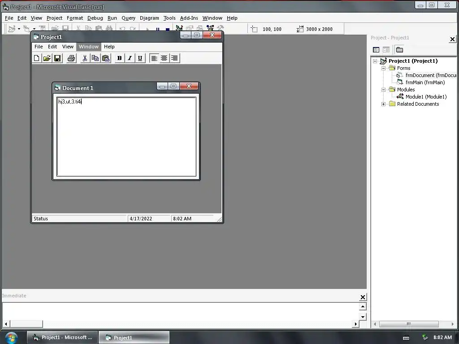Open Format menu in Visual Basic
The image size is (459, 344).
click(x=75, y=18)
